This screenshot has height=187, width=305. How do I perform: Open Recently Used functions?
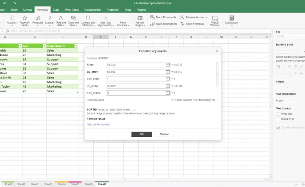25,21
